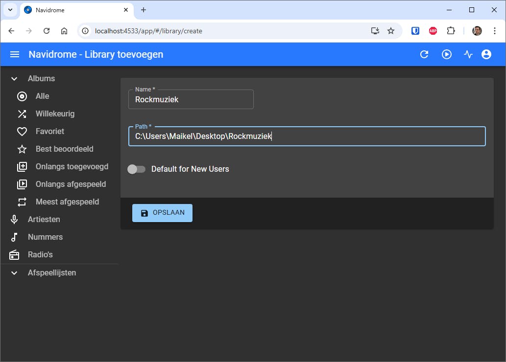Click the Artiesten microphone icon
The width and height of the screenshot is (506, 362).
[x=14, y=220]
